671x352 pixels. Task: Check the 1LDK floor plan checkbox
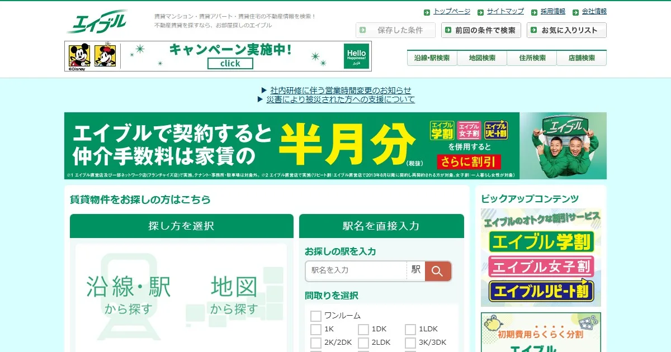point(410,330)
